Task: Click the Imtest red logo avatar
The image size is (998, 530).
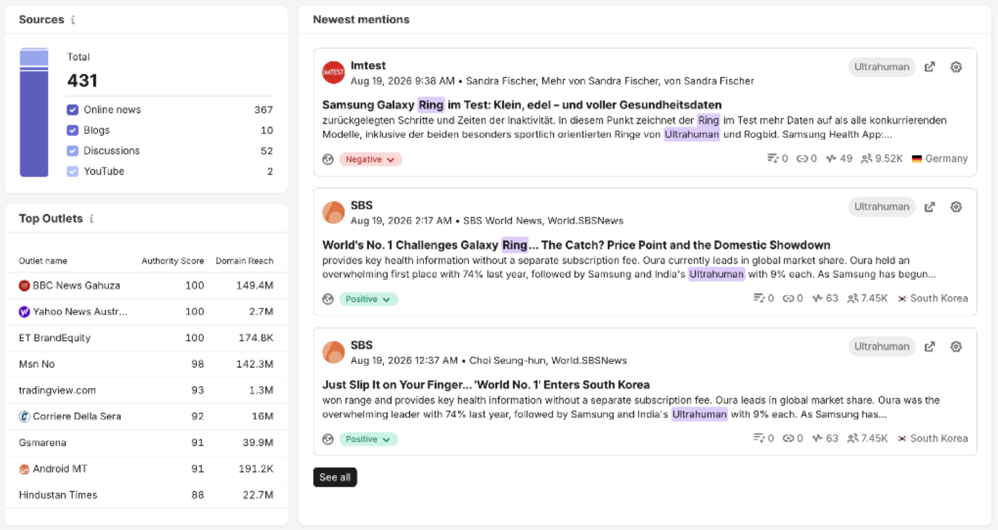Action: coord(333,72)
